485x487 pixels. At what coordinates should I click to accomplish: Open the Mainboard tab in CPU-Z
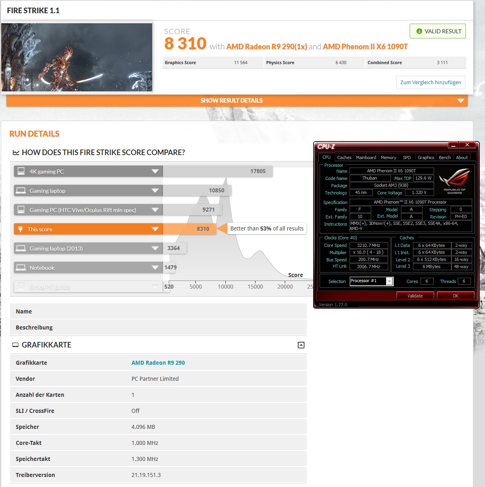coord(366,158)
